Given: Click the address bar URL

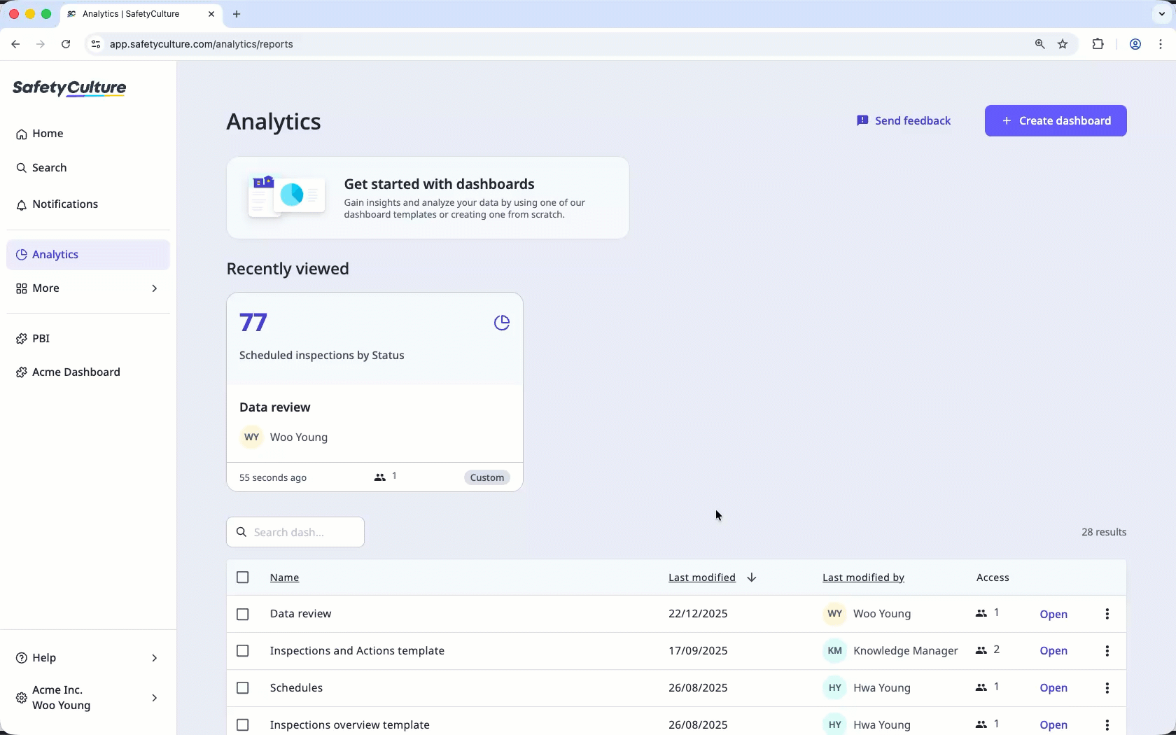Looking at the screenshot, I should 202,44.
